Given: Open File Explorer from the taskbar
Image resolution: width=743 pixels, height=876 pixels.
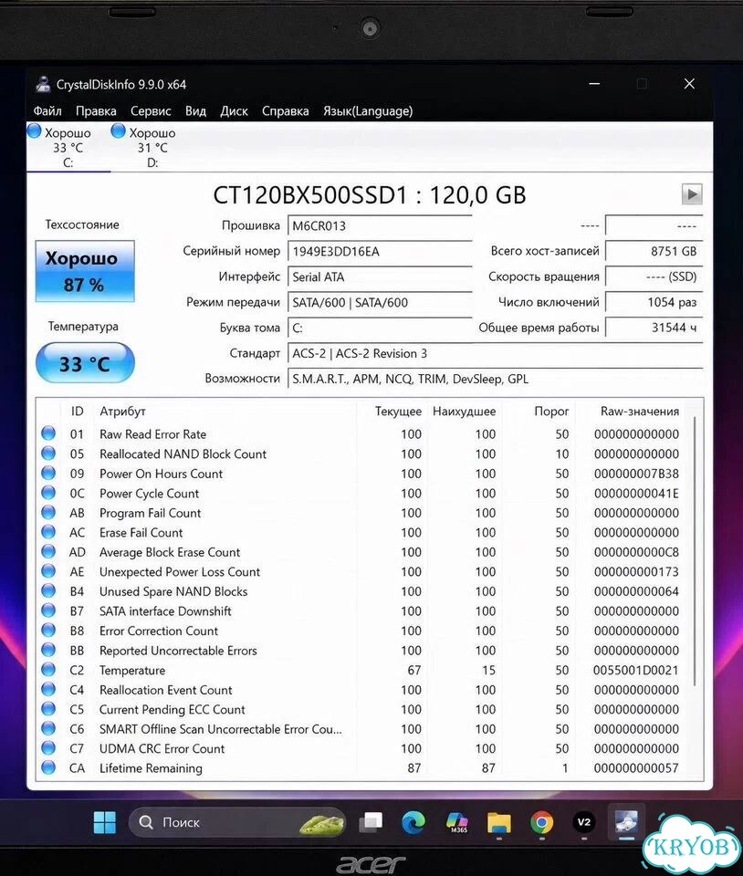Looking at the screenshot, I should pos(499,823).
